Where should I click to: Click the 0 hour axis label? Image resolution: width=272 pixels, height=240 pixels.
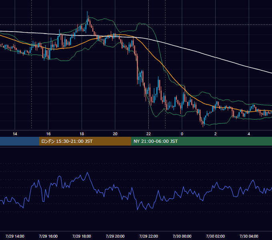(x=182, y=134)
